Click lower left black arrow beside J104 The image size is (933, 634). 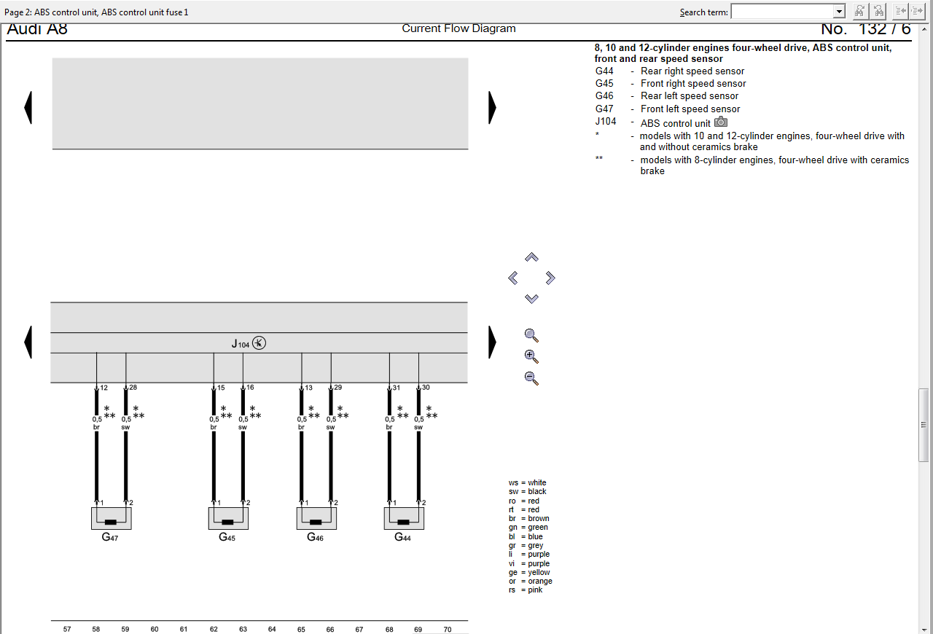click(28, 342)
